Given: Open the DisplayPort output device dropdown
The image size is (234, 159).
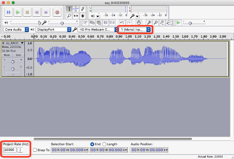Looking at the screenshot, I should tap(53, 30).
